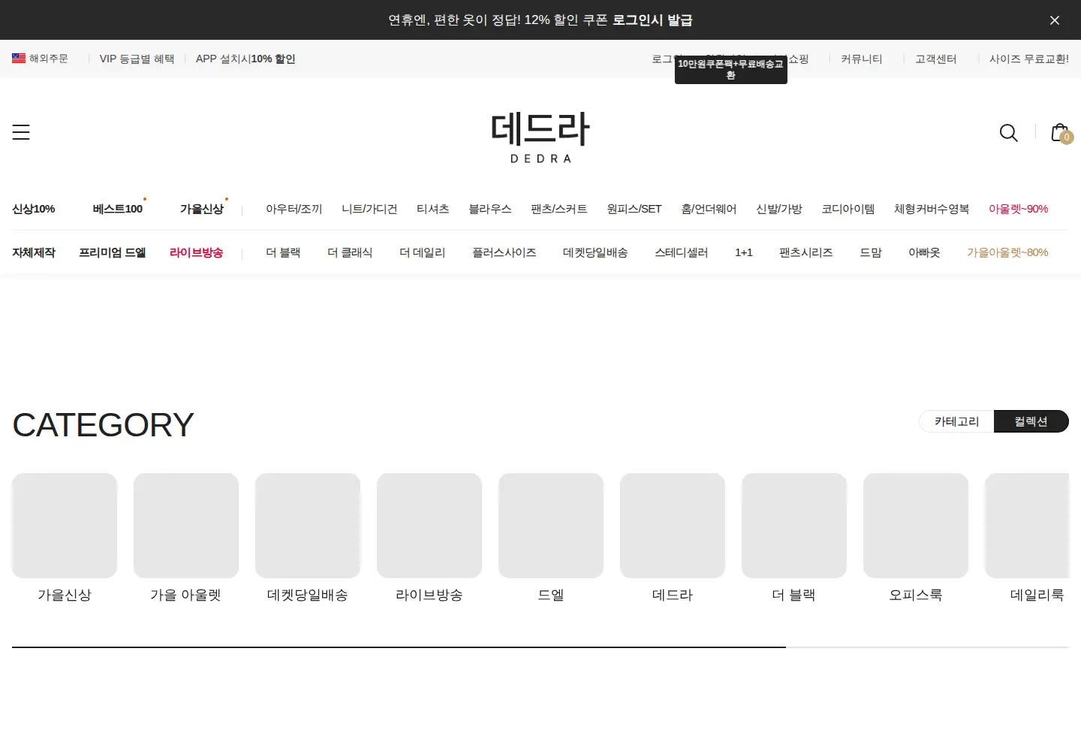This screenshot has width=1081, height=751.
Task: Open 가을아울렛~80% menu
Action: point(1007,252)
